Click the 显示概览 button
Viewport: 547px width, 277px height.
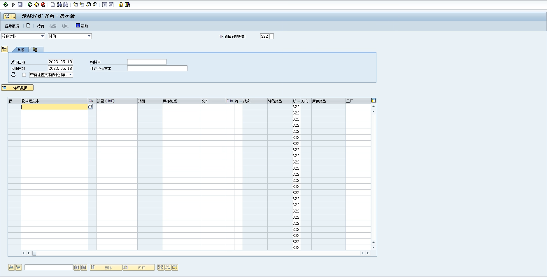(12, 26)
